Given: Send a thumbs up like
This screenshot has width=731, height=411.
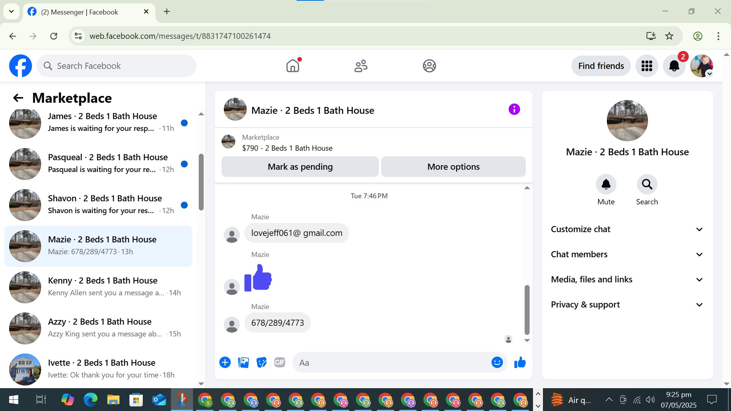Looking at the screenshot, I should pyautogui.click(x=520, y=363).
